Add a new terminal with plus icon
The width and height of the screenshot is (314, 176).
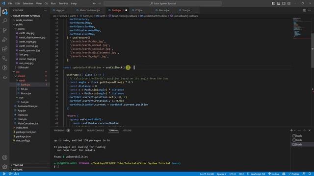tap(291, 131)
